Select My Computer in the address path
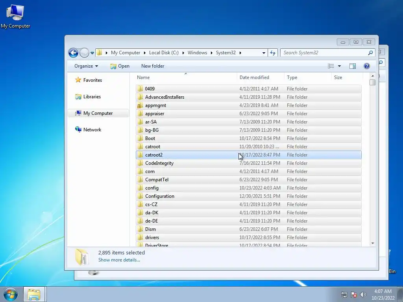The image size is (403, 302). [x=126, y=53]
